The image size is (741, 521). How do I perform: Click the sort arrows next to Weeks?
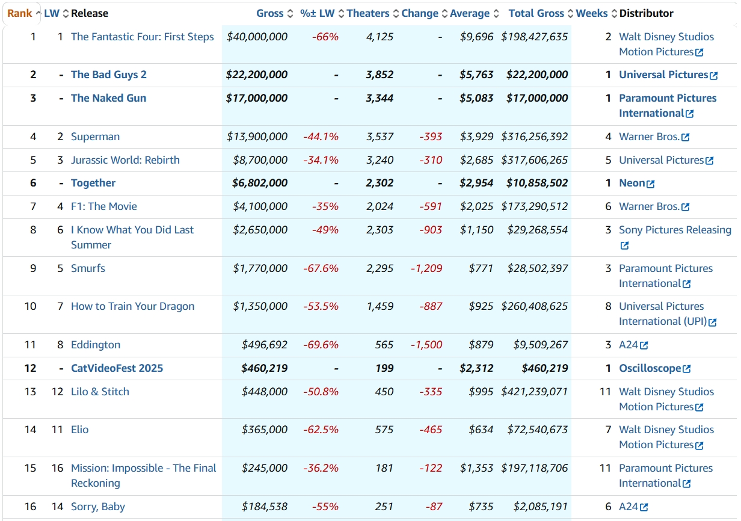pyautogui.click(x=613, y=14)
